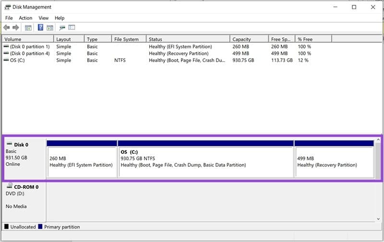Image resolution: width=384 pixels, height=242 pixels.
Task: Click the Disk Management title bar icon
Action: (x=8, y=7)
